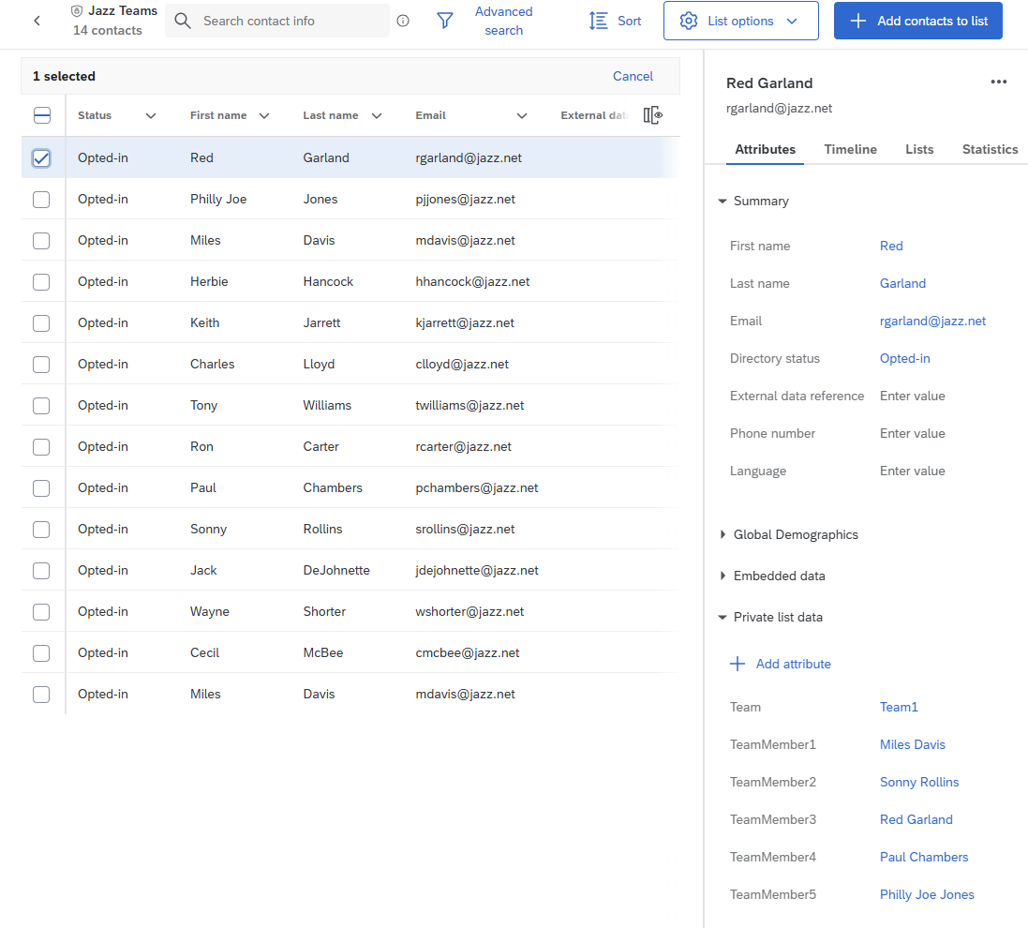This screenshot has height=928, width=1028.
Task: Edit the Last name value Garland
Action: tap(902, 283)
